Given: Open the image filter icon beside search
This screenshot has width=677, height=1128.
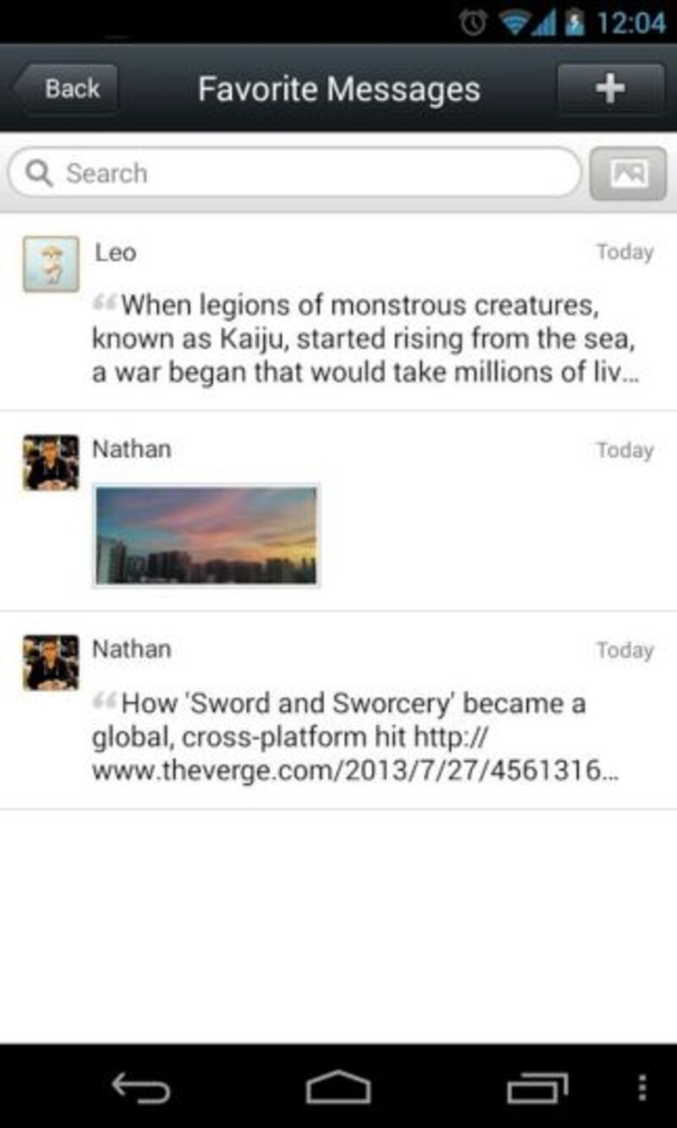Looking at the screenshot, I should [x=628, y=173].
